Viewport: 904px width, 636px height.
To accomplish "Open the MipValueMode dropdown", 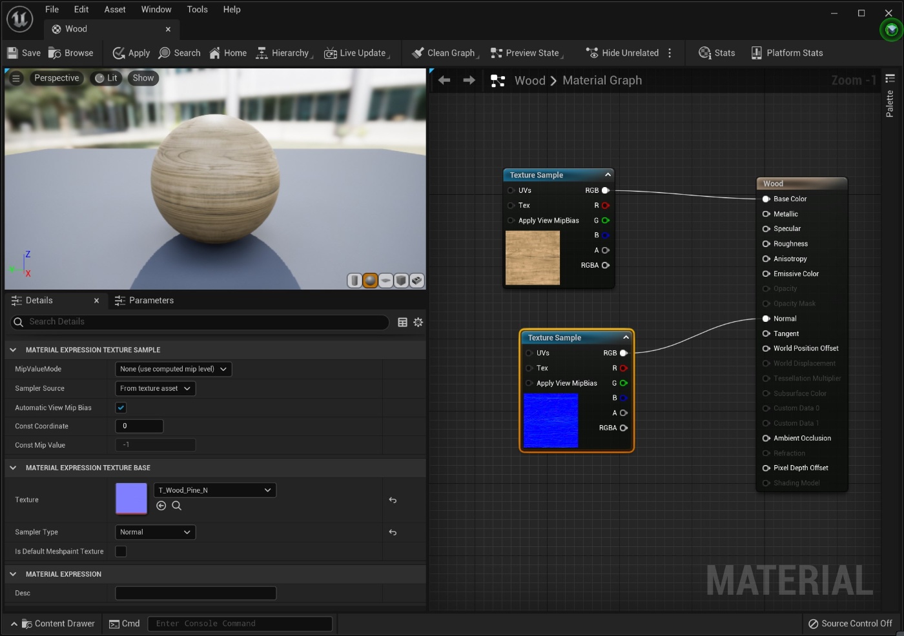I will (x=172, y=369).
